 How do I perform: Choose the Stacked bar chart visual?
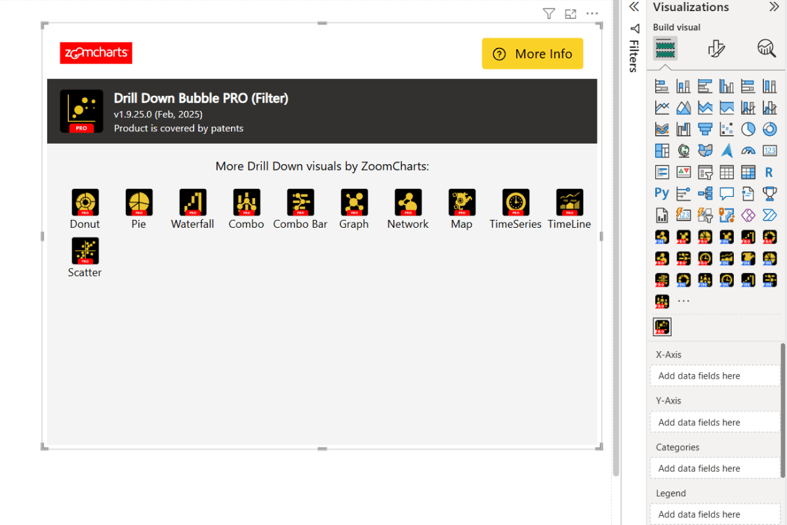click(x=662, y=86)
